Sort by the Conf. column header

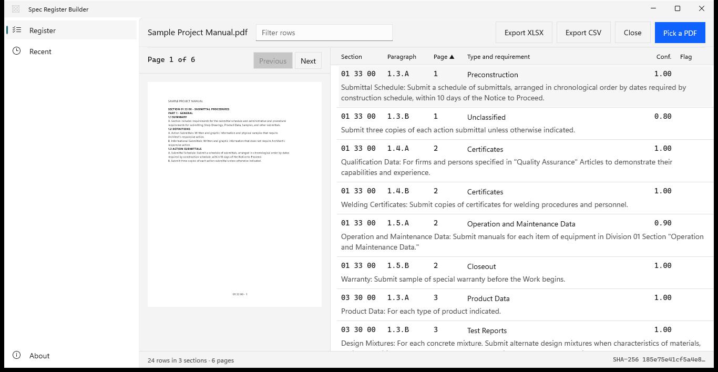pos(663,57)
